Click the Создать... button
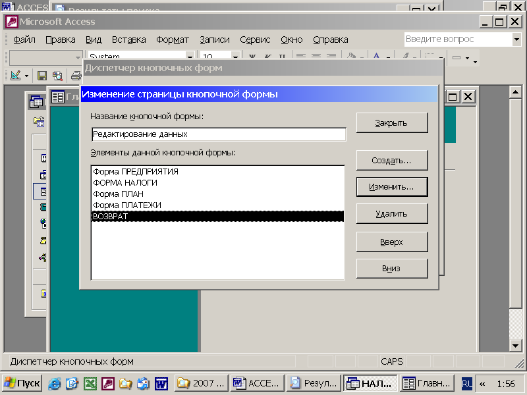Viewport: 527px width, 395px height. coord(392,160)
